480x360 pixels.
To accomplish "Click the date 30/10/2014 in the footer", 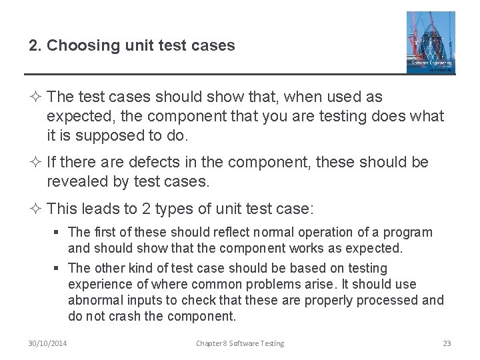I will click(x=47, y=343).
